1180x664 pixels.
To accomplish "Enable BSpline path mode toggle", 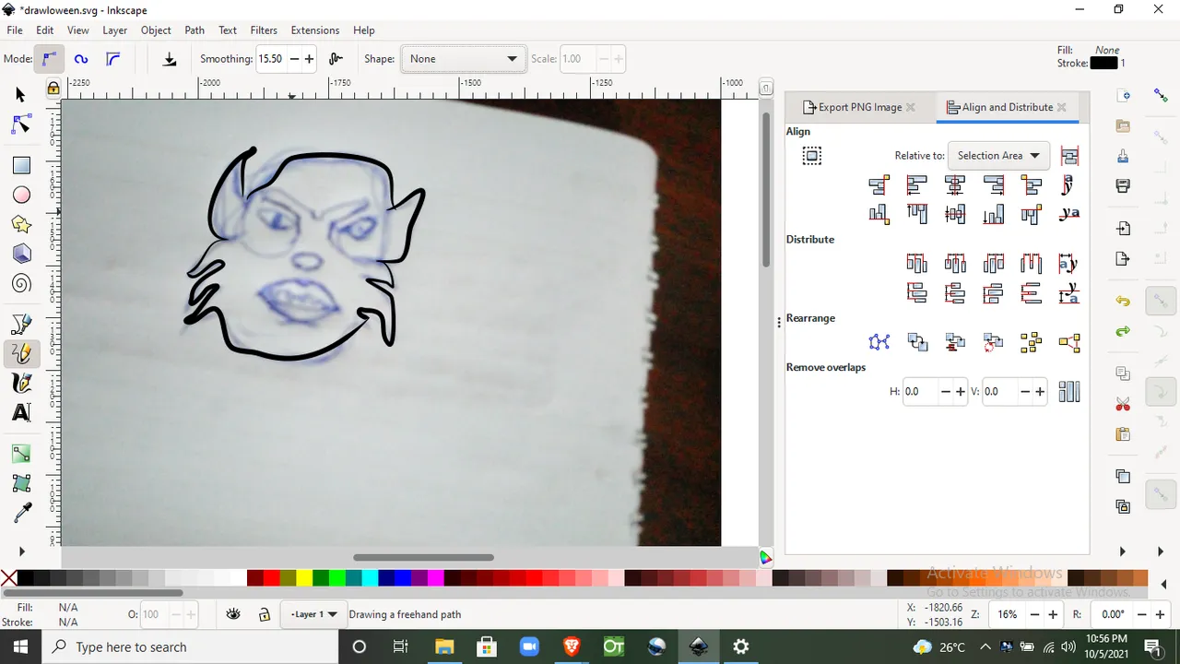I will [x=112, y=59].
